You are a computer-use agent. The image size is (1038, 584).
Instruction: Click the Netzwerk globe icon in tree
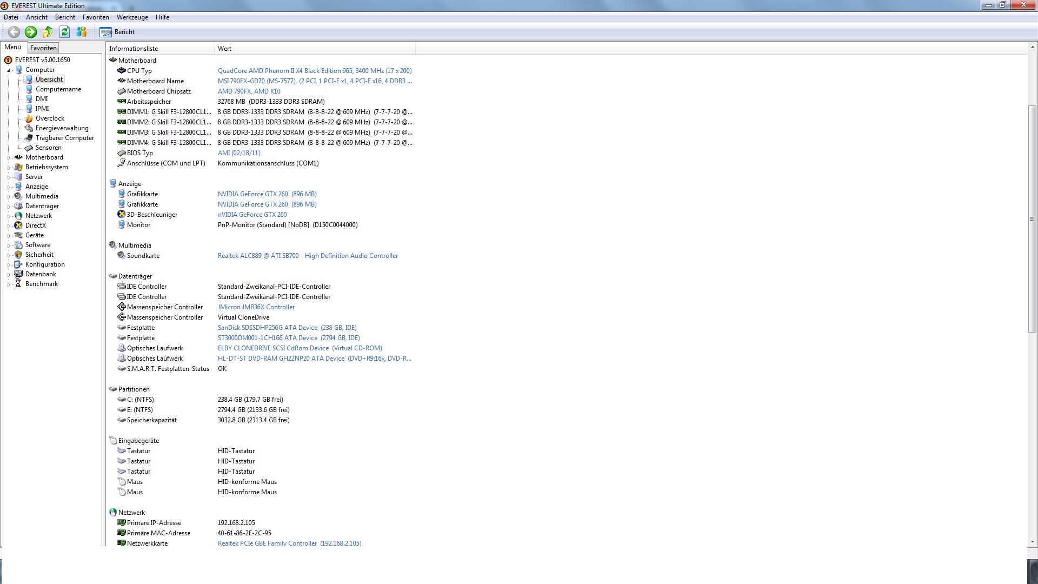click(18, 216)
